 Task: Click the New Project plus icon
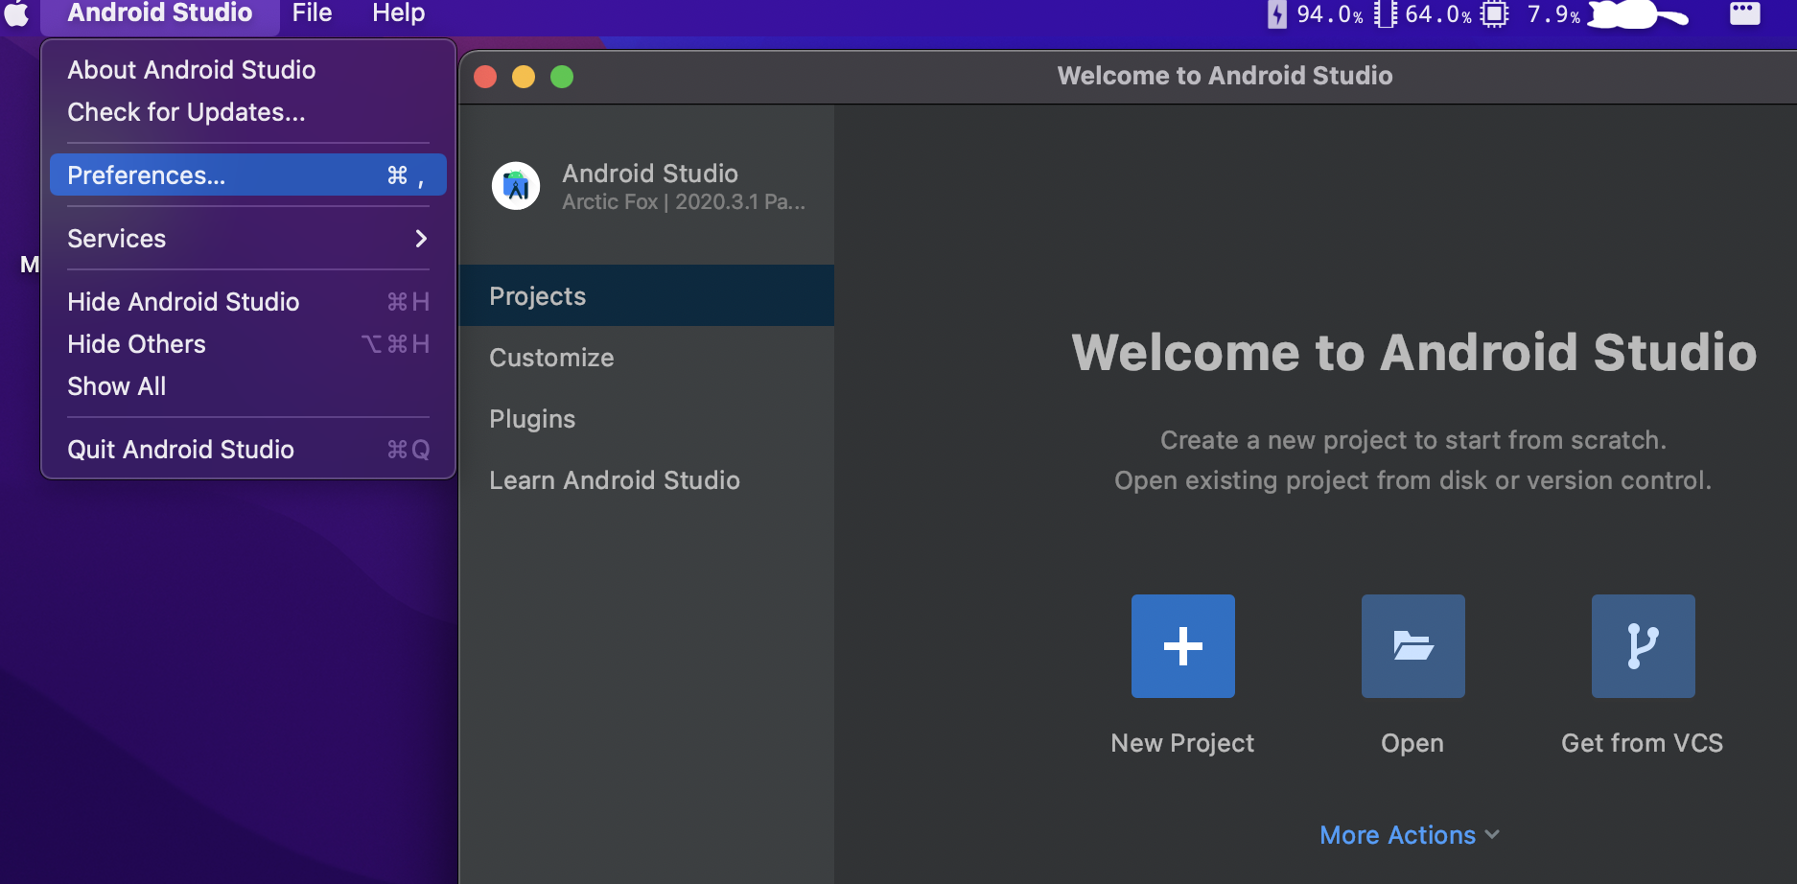1182,645
